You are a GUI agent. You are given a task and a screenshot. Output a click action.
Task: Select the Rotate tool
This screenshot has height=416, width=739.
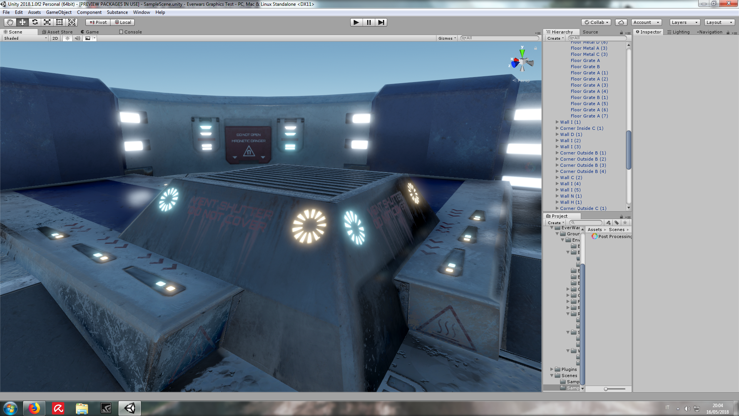35,22
